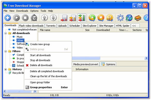
Task: Expand the History tree node
Action: click(x=6, y=69)
